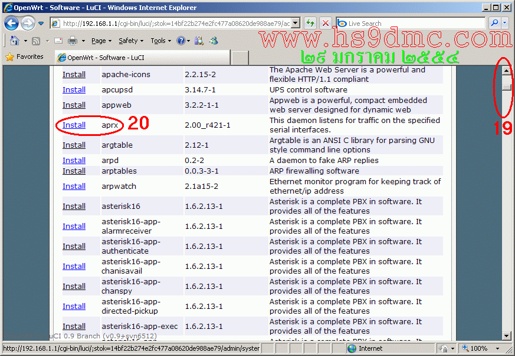Expand the Help dropdown arrow
Screen dimensions: 515x356
pyautogui.click(x=189, y=41)
